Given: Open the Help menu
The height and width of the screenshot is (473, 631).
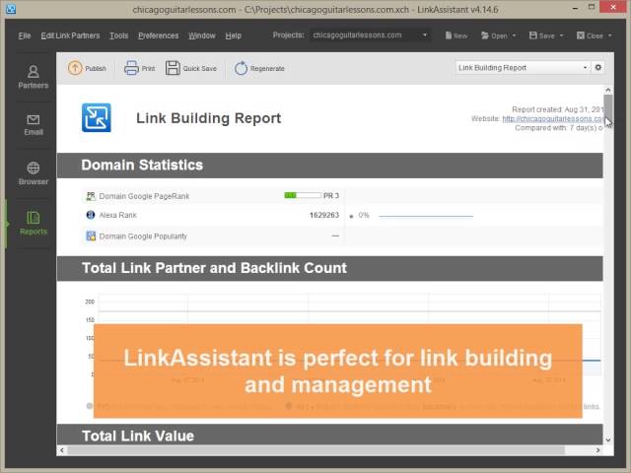Looking at the screenshot, I should 234,35.
